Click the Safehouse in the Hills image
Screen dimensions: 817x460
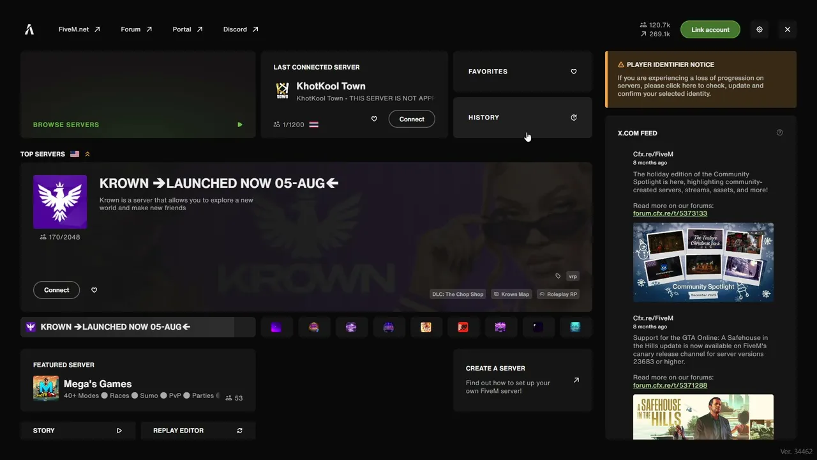point(703,417)
